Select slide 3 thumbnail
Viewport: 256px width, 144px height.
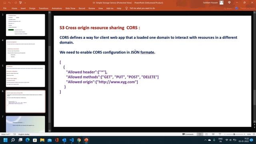point(26,25)
